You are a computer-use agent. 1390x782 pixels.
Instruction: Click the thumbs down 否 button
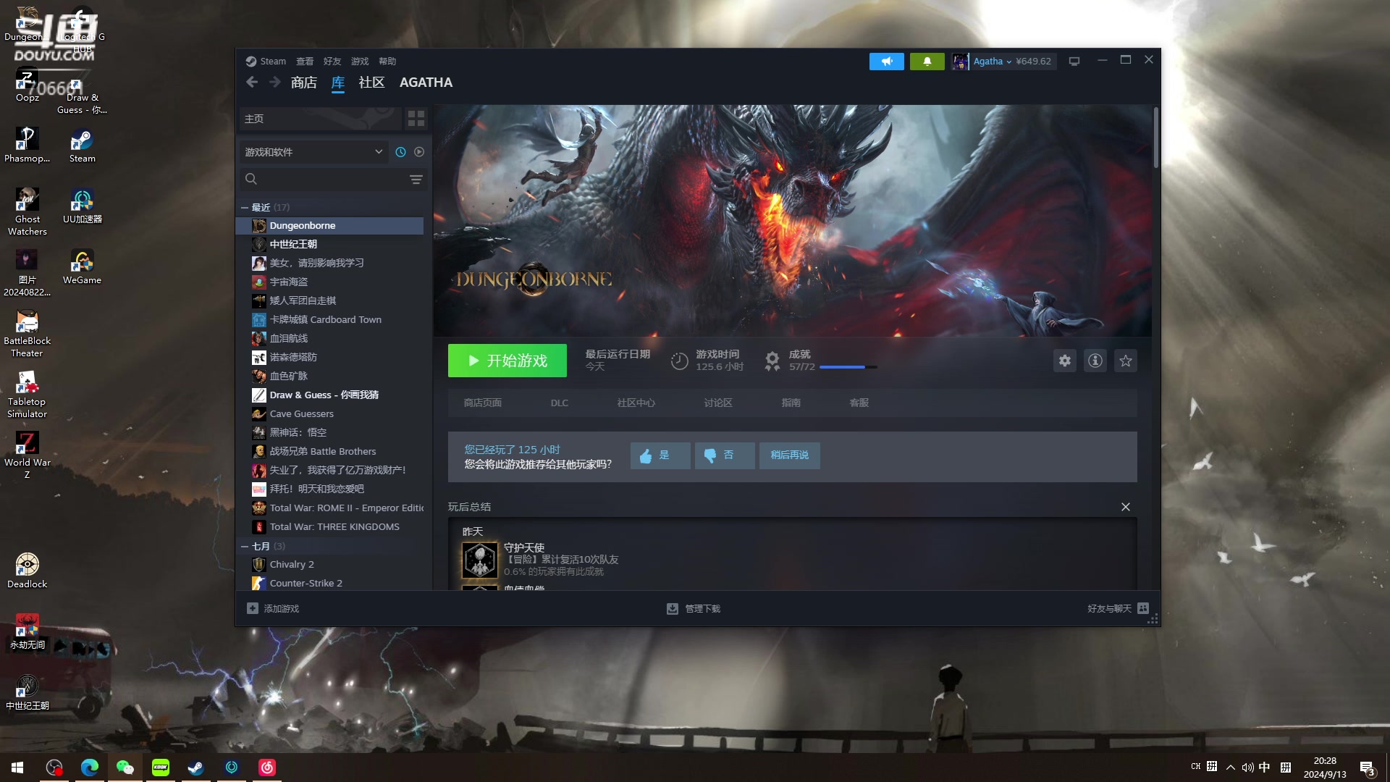[x=724, y=455]
